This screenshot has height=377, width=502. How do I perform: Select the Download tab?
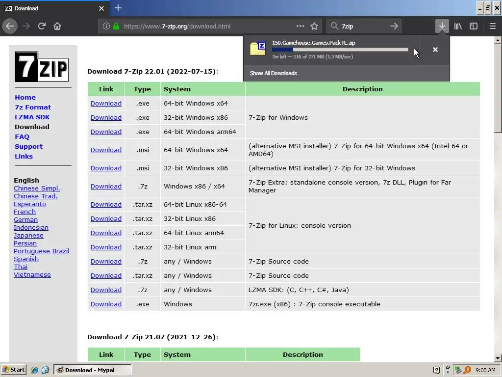pyautogui.click(x=55, y=8)
